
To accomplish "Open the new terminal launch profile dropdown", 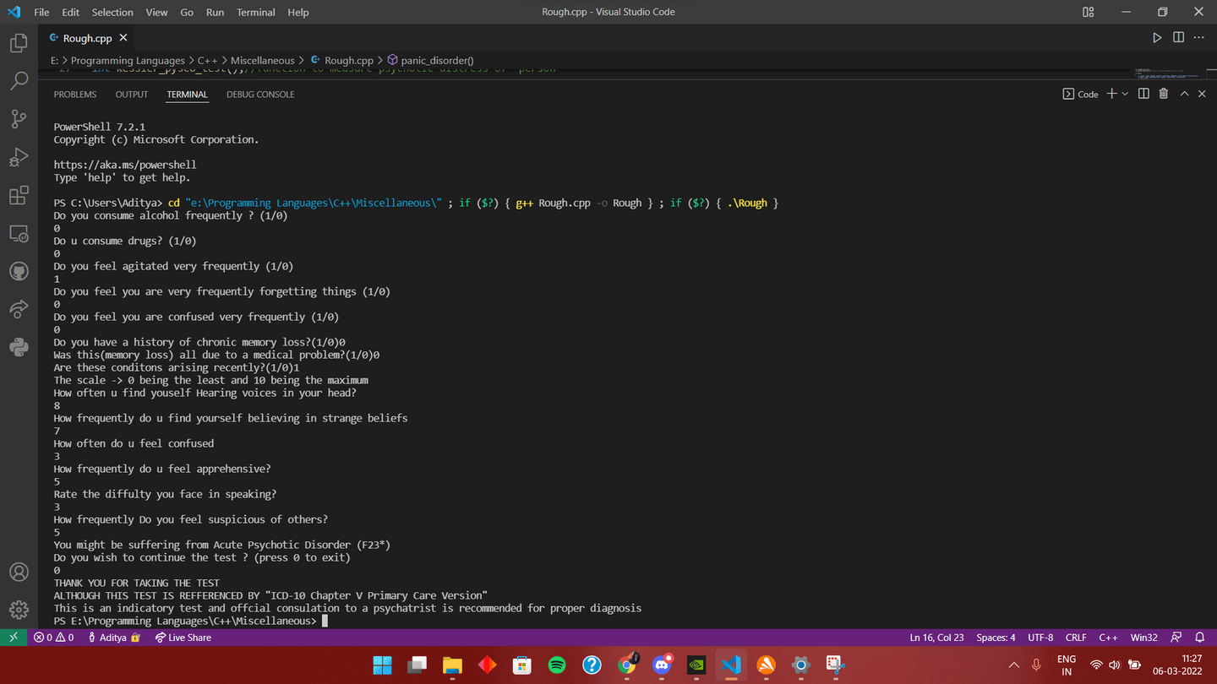I will click(1125, 94).
